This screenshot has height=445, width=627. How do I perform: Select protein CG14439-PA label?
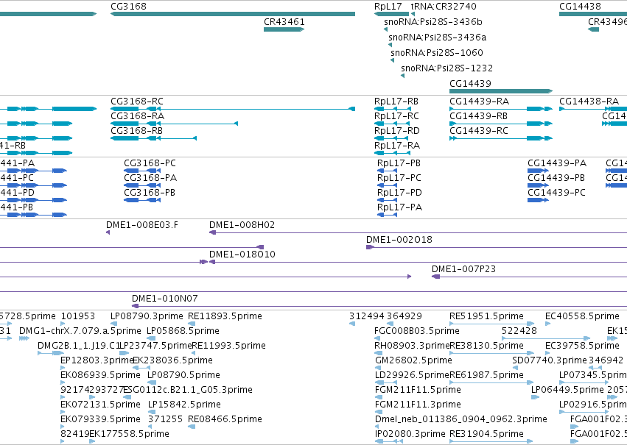point(557,163)
